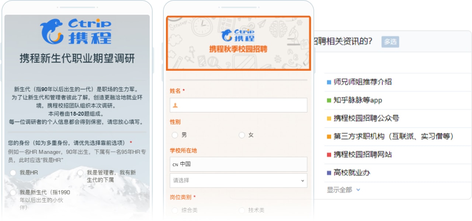Open the 中国 country selector field
The width and height of the screenshot is (472, 221).
[239, 164]
